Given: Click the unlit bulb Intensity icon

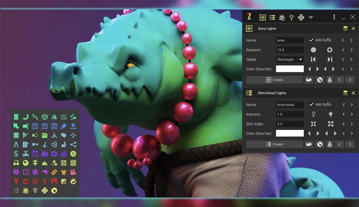Looking at the screenshot, I should tap(313, 114).
